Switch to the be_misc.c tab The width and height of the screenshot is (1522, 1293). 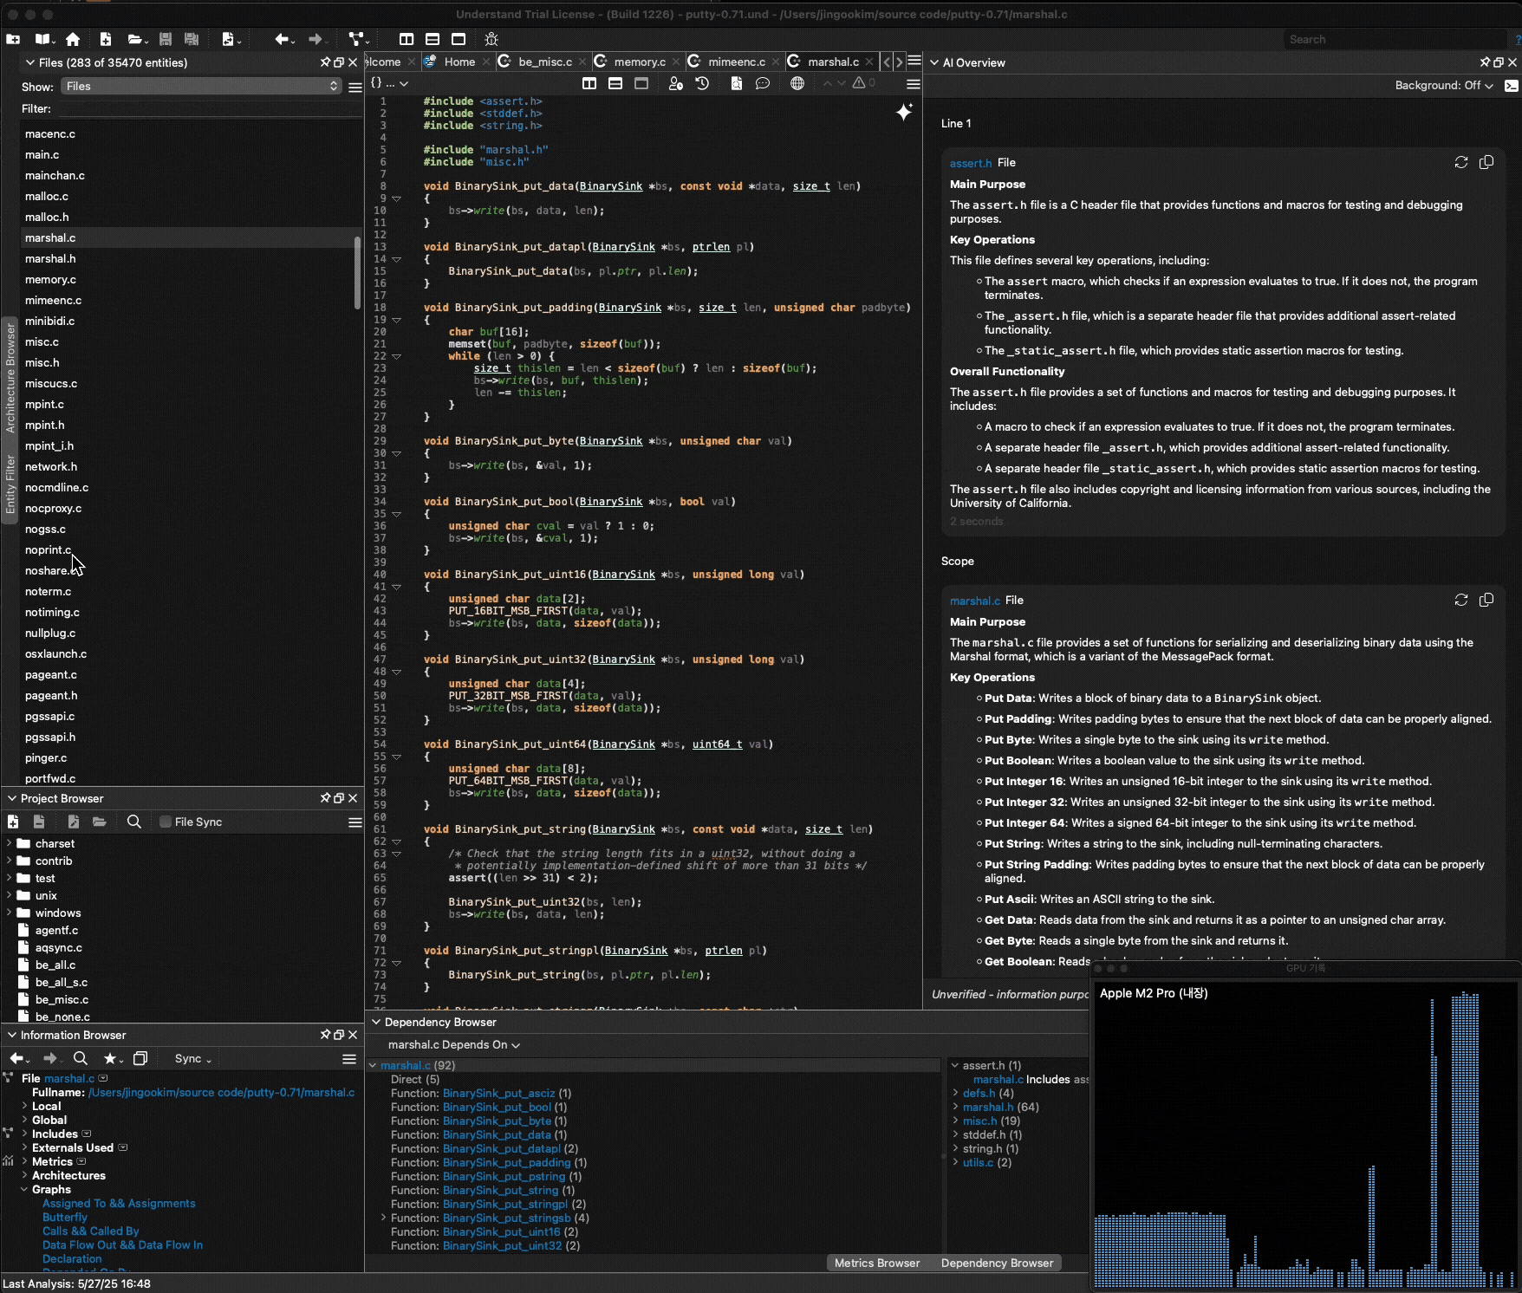coord(545,62)
